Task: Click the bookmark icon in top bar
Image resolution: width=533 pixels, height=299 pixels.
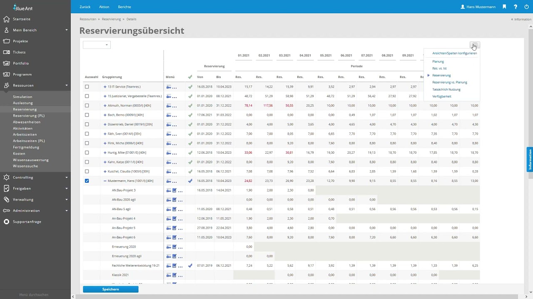Action: 504,7
